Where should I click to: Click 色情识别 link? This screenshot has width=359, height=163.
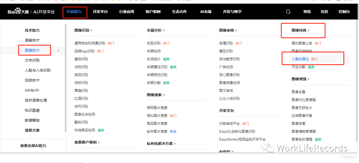click(x=226, y=43)
